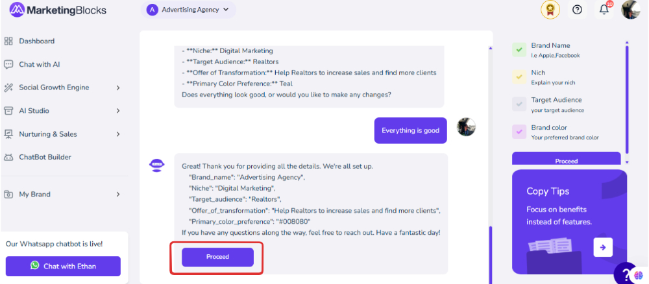Click the Dashboard grid icon
The width and height of the screenshot is (649, 284).
pyautogui.click(x=8, y=41)
